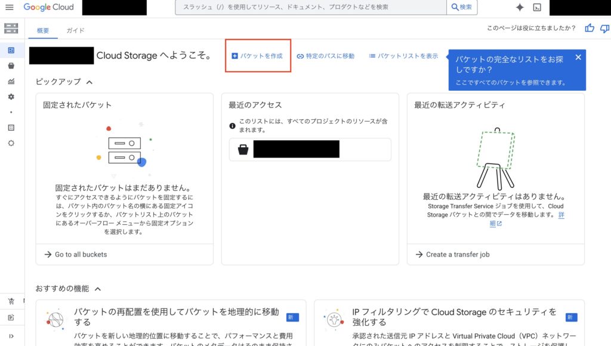This screenshot has width=611, height=346.
Task: Select the 概要 tab
Action: [x=43, y=30]
